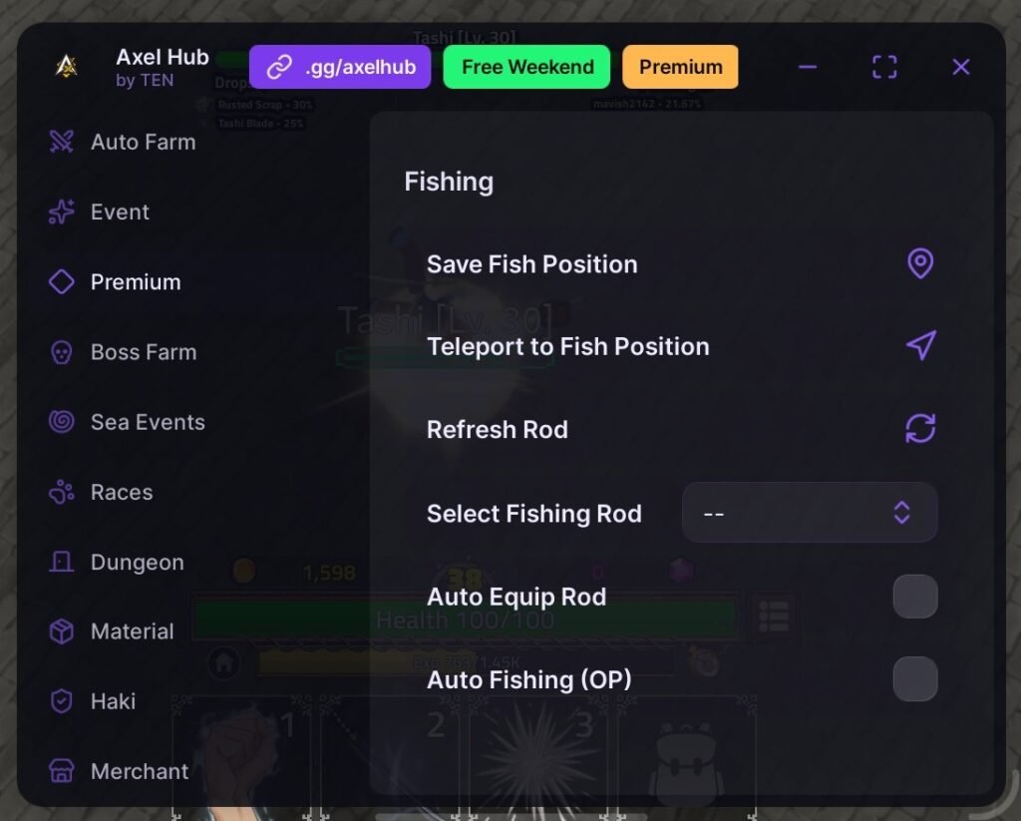Click the map pin Save Fish Position icon

[x=920, y=264]
